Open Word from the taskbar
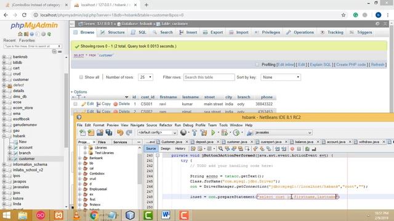This screenshot has height=221, width=394. (166, 215)
